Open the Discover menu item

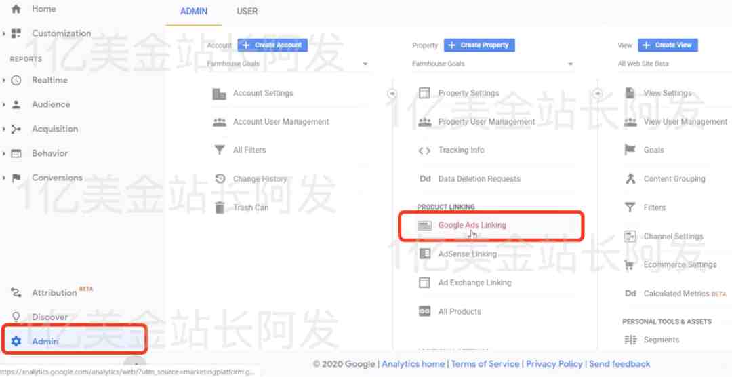click(x=50, y=317)
